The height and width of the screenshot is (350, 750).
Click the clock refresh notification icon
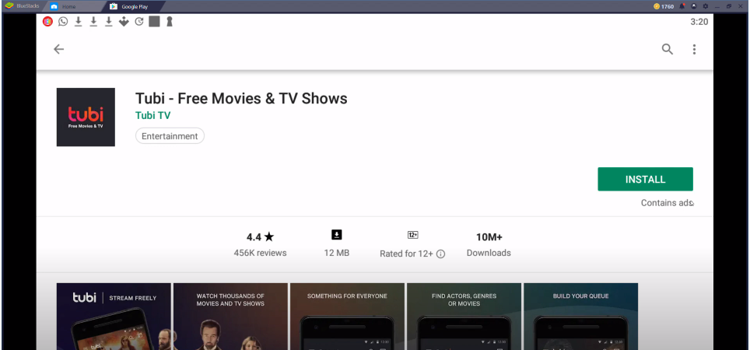(x=139, y=22)
